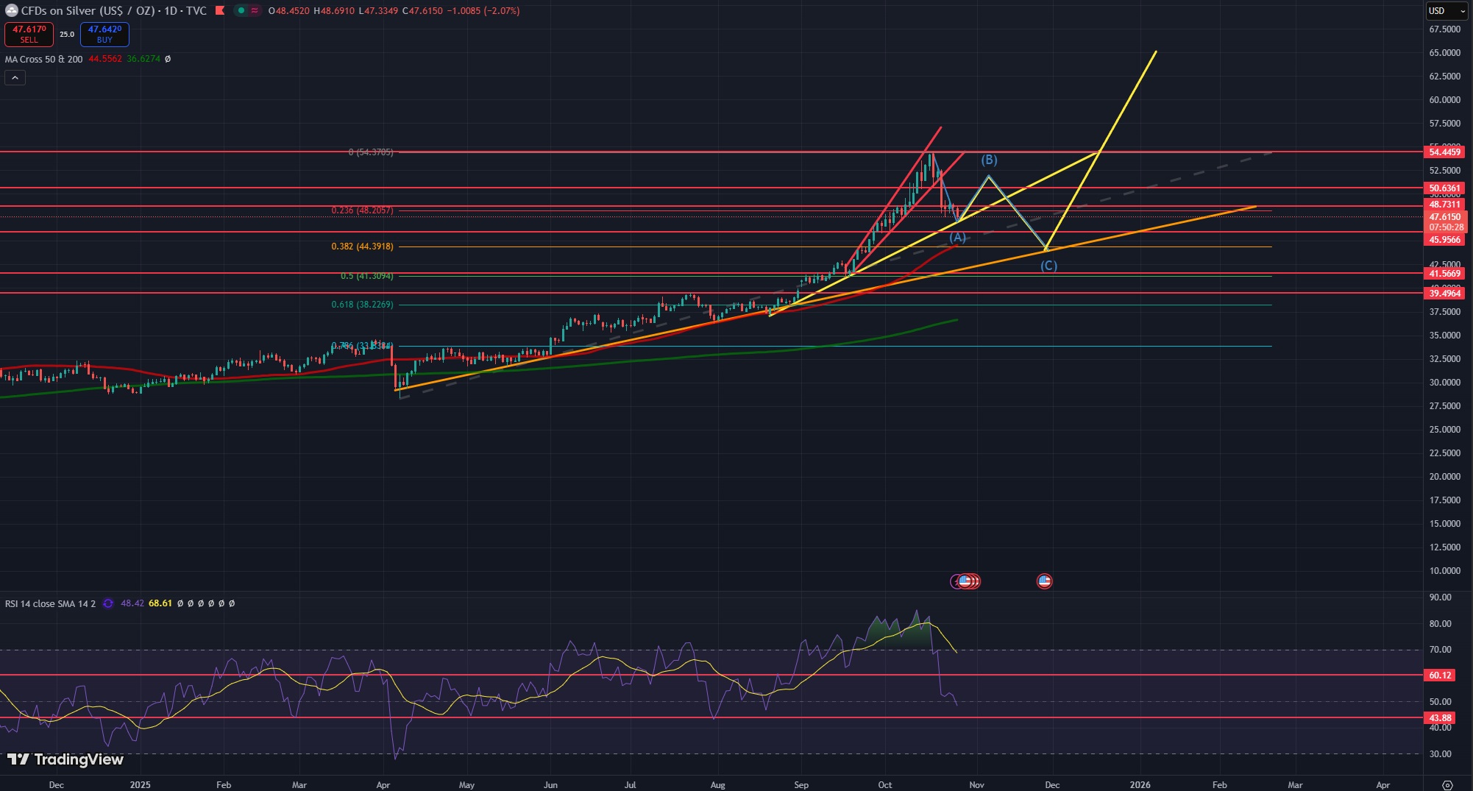Open chart settings gear in bottom-right corner

click(x=1447, y=784)
